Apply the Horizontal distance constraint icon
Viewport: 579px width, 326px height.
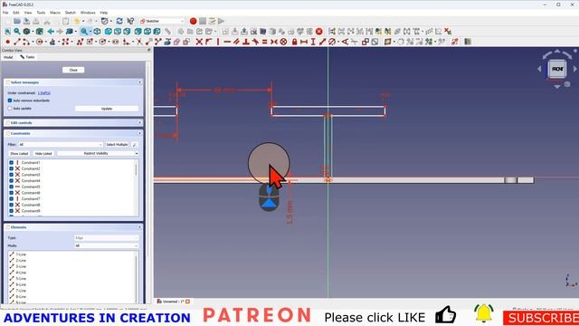pos(304,42)
